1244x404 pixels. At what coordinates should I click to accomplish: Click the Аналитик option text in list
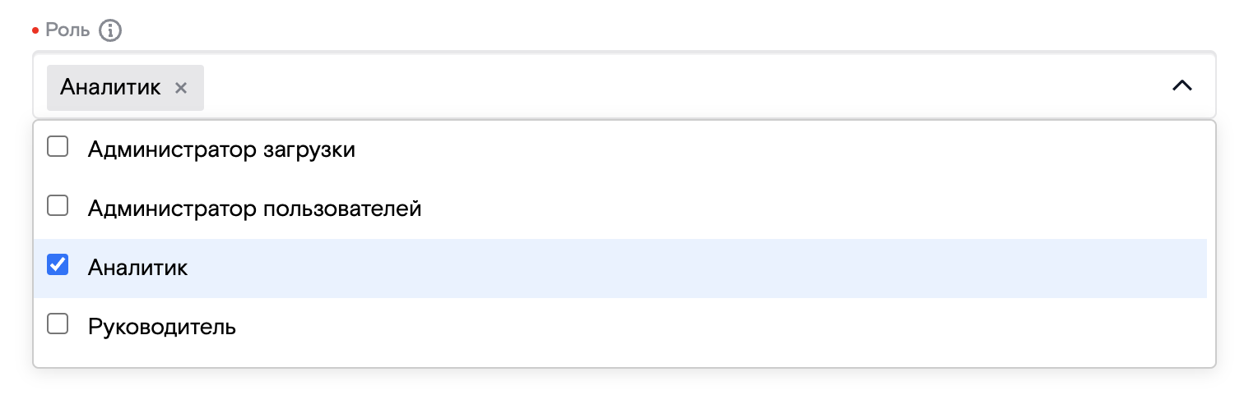coord(137,269)
